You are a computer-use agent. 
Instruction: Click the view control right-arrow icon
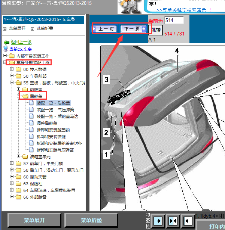pyautogui.click(x=158, y=221)
